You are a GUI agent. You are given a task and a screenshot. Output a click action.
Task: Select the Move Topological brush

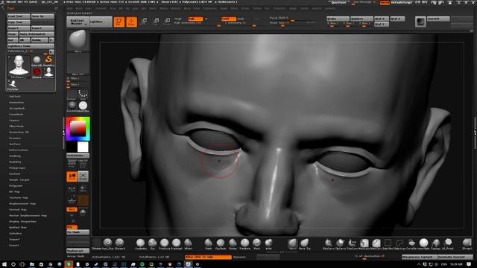[304, 243]
